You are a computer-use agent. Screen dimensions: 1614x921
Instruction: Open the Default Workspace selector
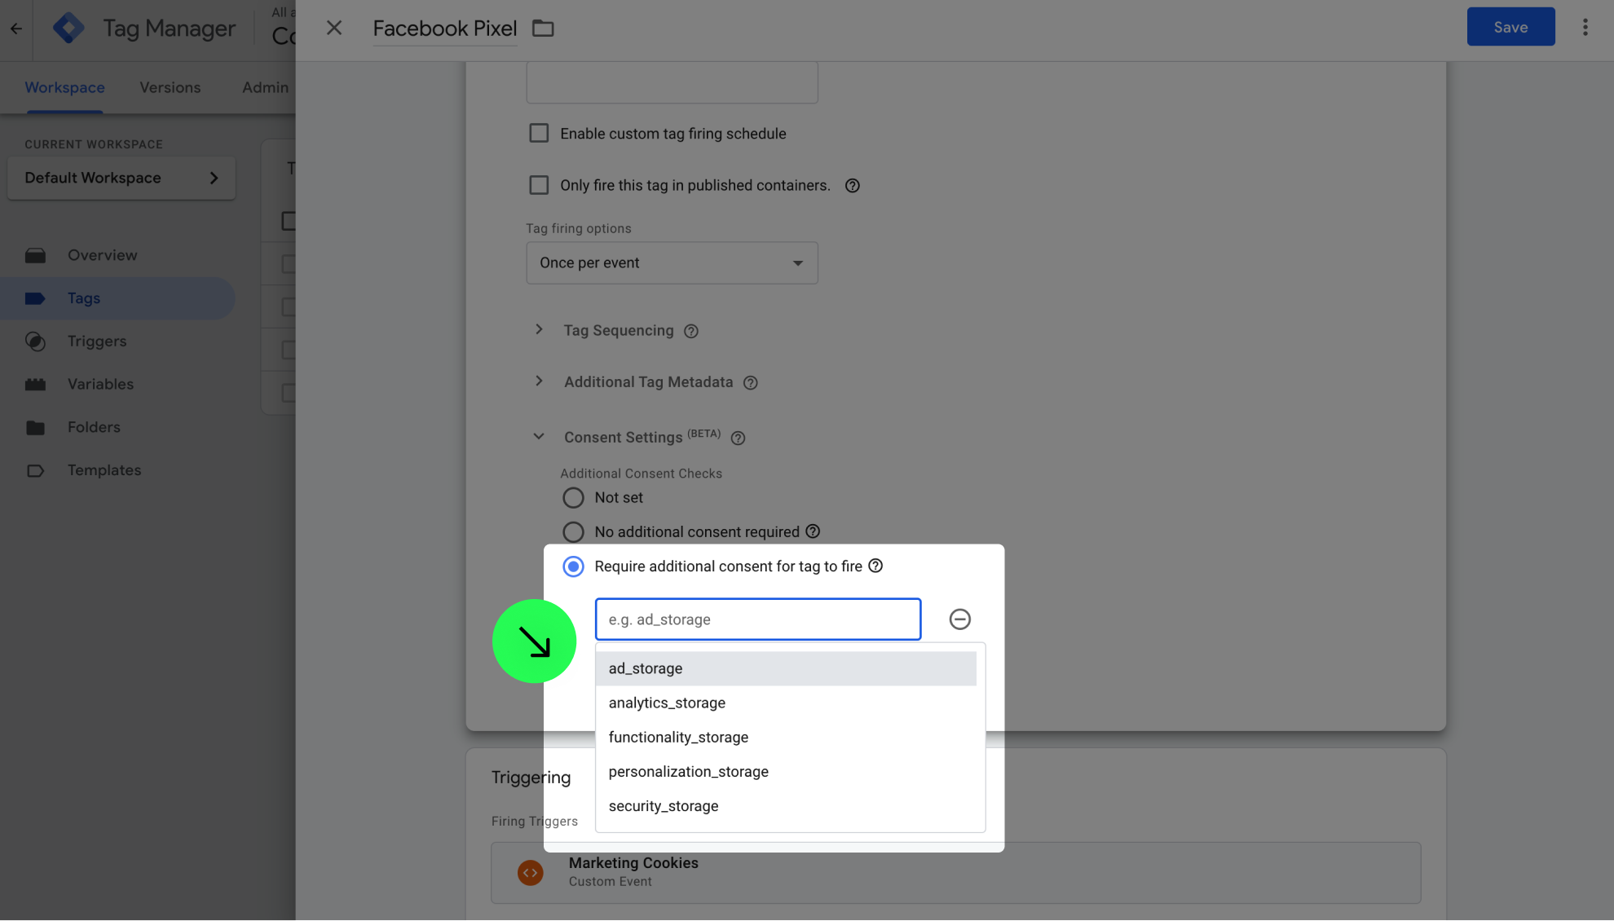(121, 178)
